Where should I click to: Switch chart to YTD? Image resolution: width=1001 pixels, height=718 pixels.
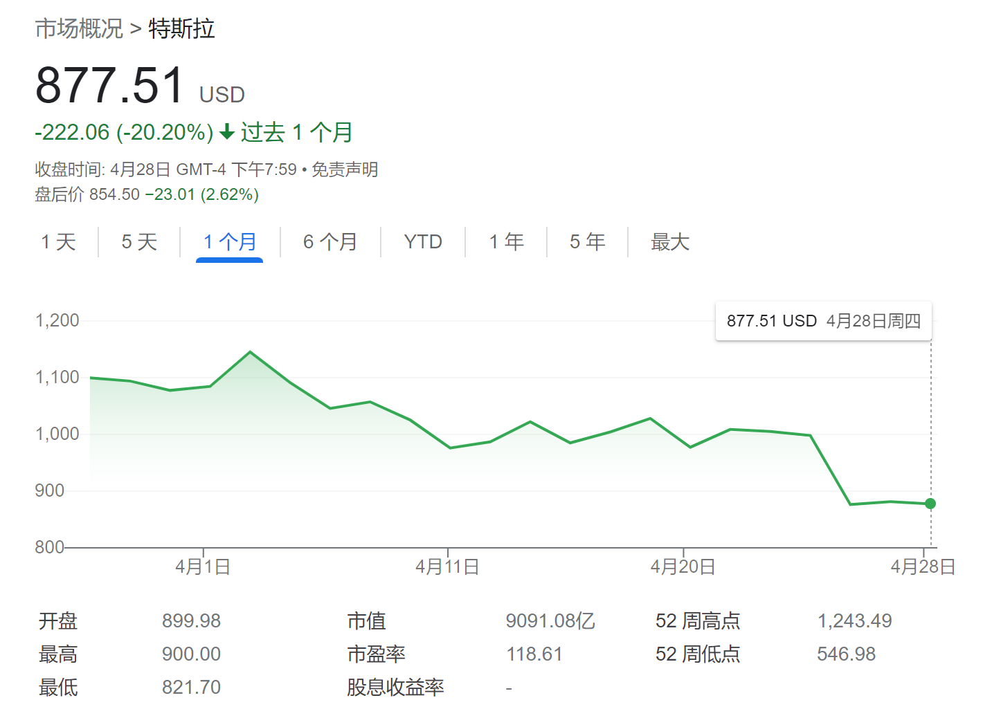[423, 242]
